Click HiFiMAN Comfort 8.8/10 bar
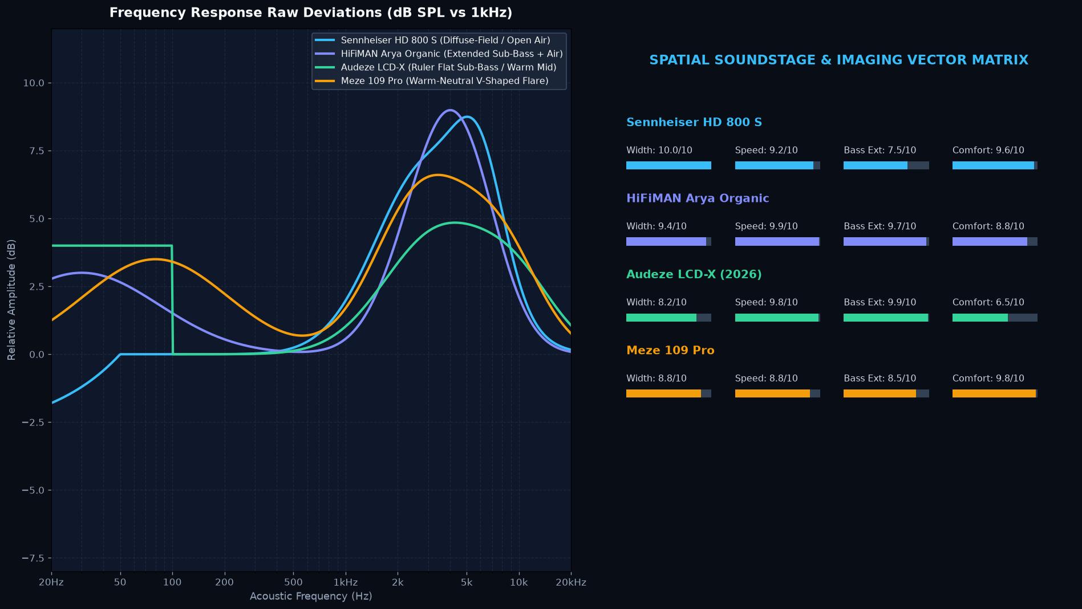The width and height of the screenshot is (1082, 609). pyautogui.click(x=995, y=242)
